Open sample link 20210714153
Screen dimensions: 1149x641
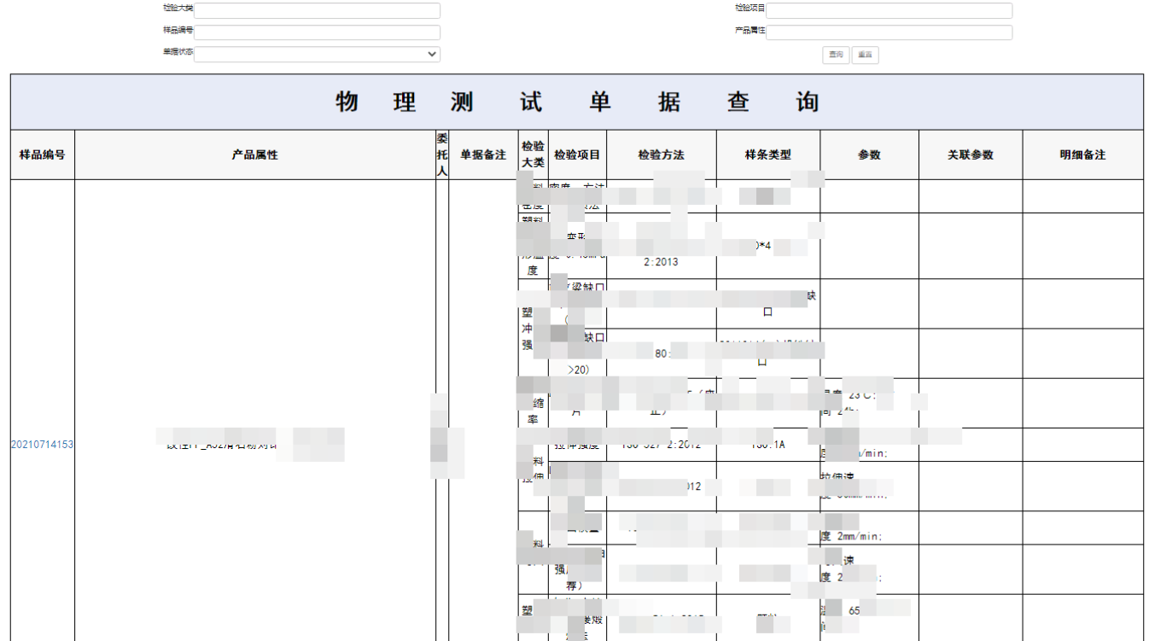[42, 445]
